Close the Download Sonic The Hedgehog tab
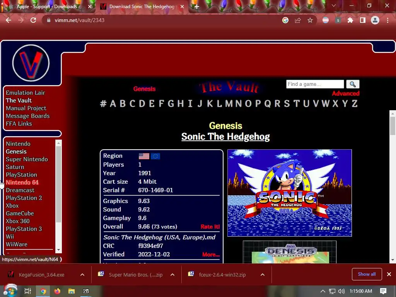This screenshot has height=297, width=396. (182, 7)
